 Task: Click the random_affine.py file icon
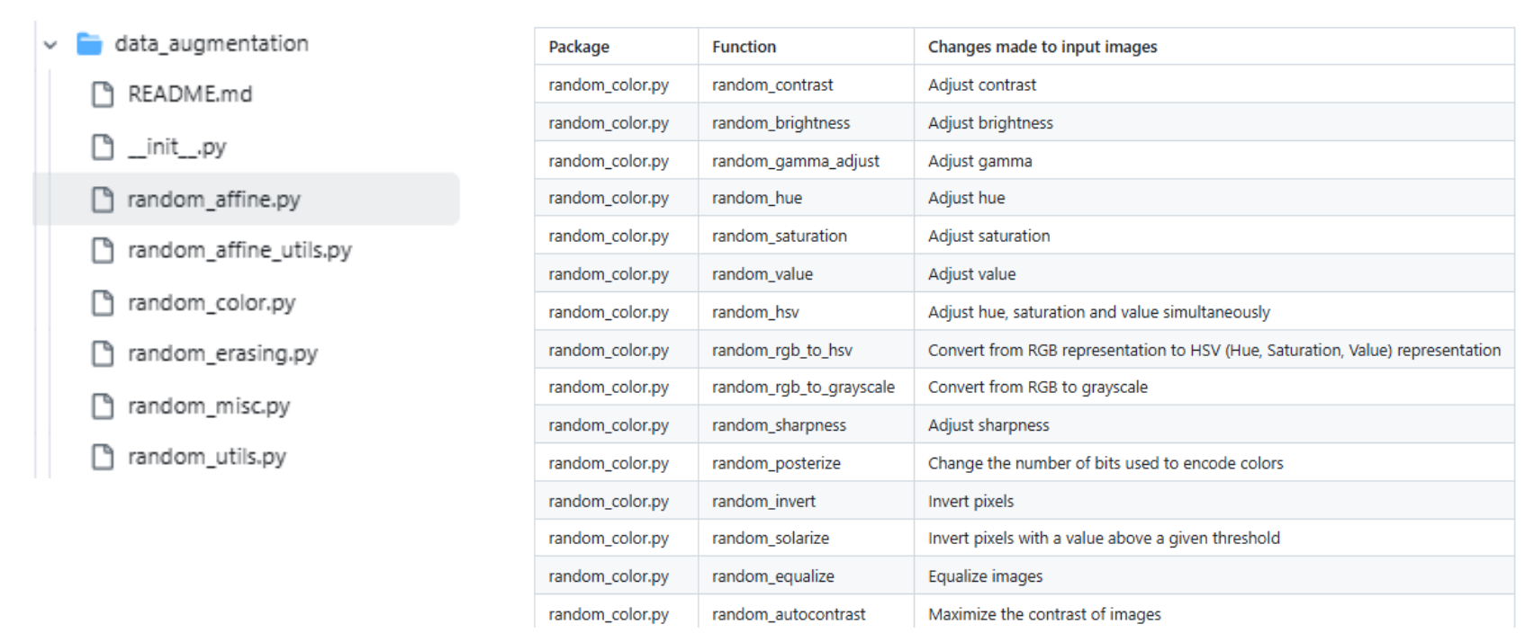[103, 200]
